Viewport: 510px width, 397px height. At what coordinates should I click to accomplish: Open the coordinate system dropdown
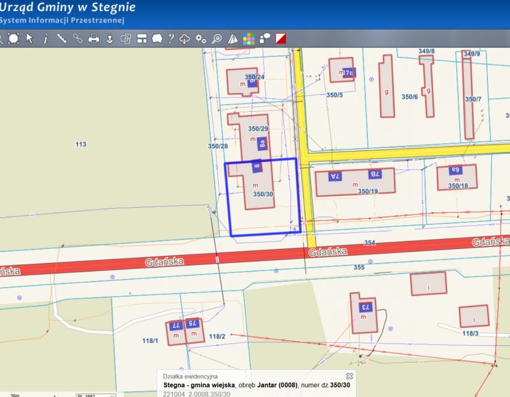point(95,395)
